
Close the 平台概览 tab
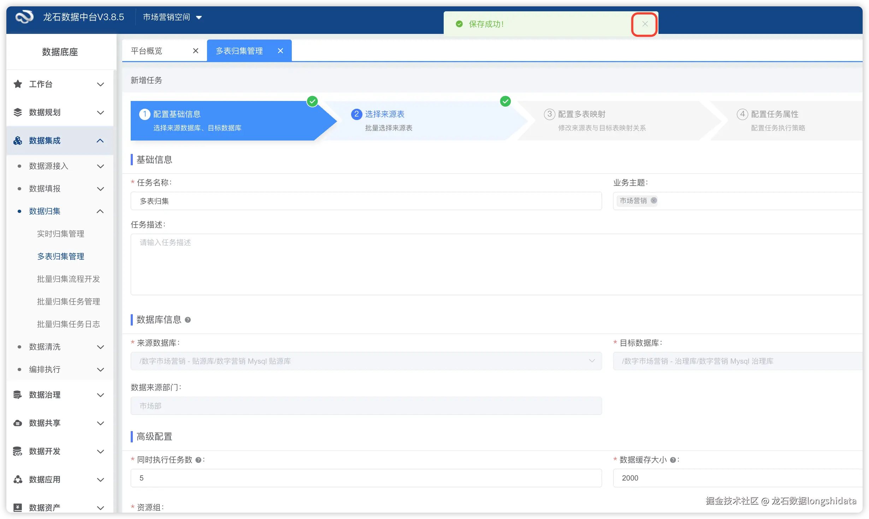196,51
